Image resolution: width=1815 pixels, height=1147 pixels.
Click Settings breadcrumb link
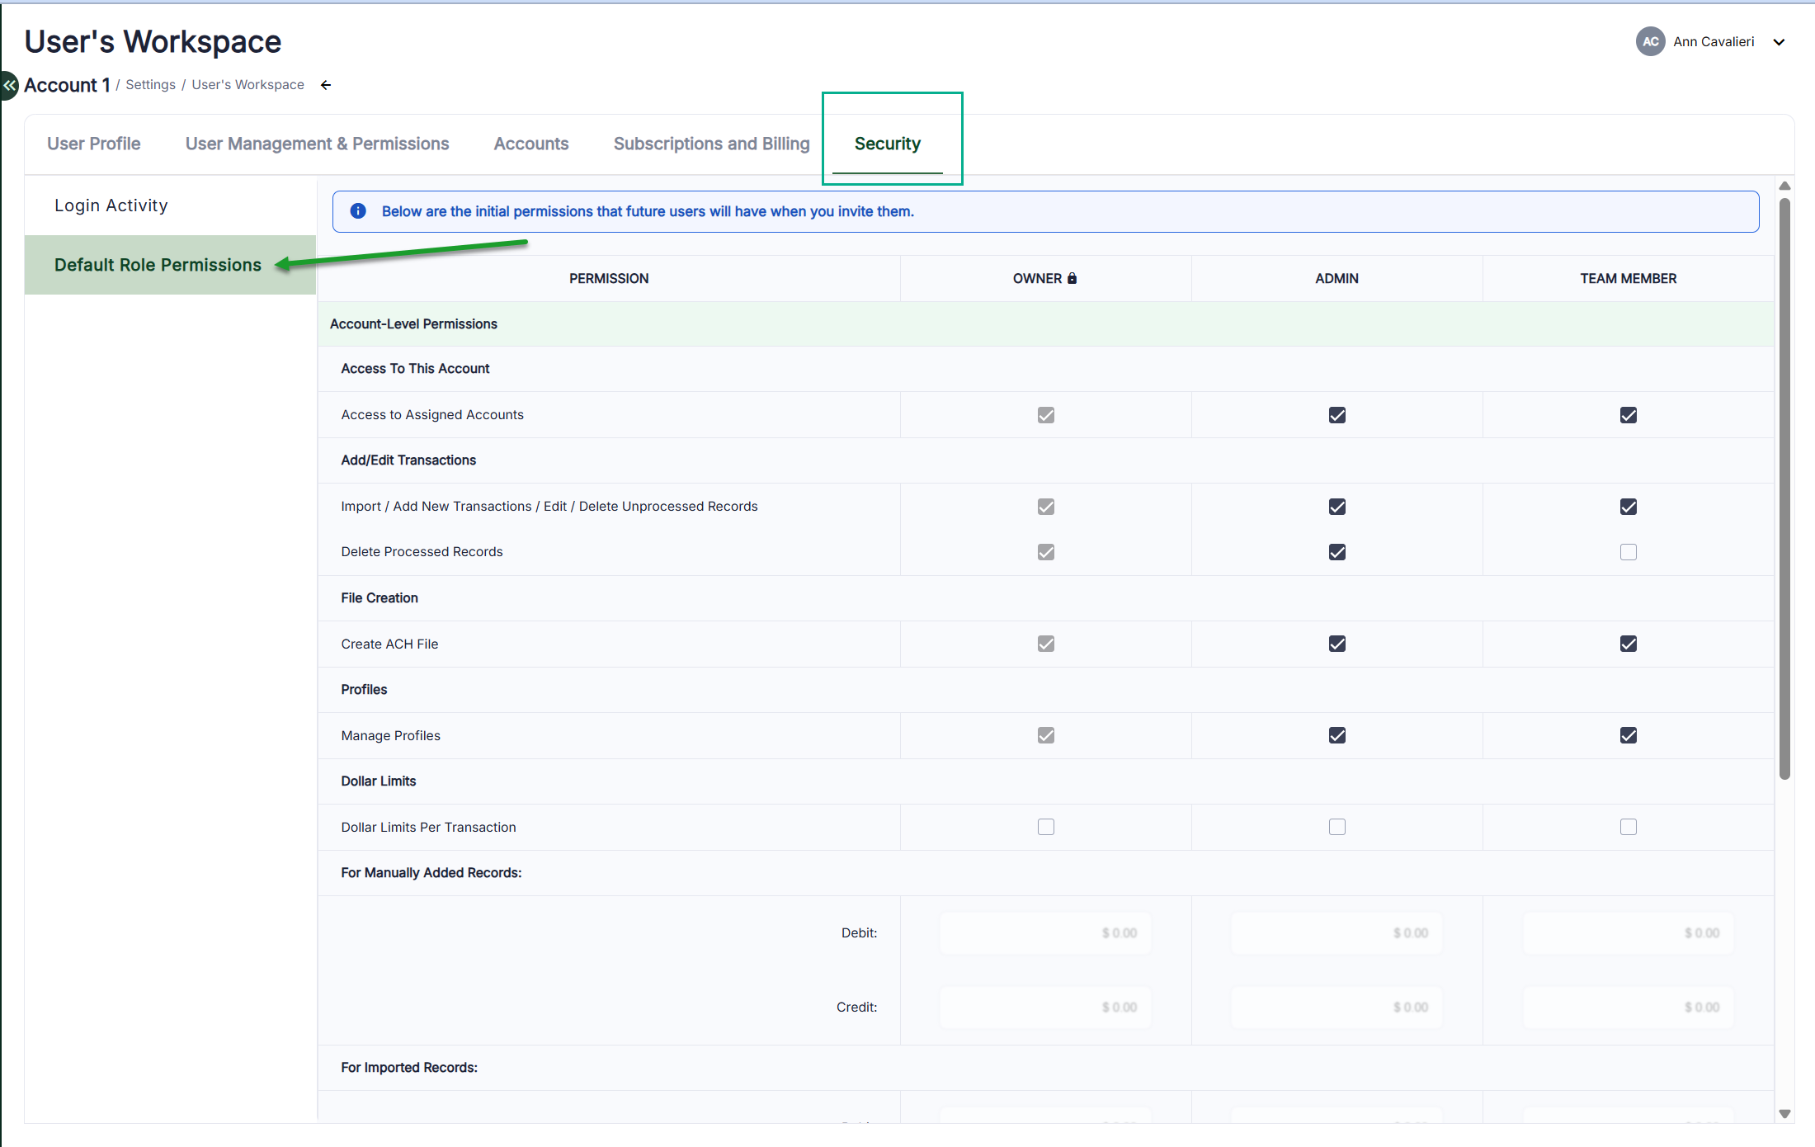point(150,85)
